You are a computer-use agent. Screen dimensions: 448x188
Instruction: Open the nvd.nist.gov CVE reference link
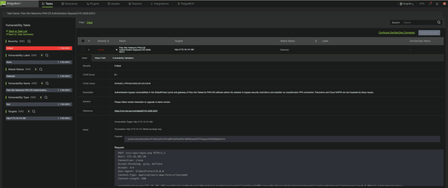tap(136, 111)
